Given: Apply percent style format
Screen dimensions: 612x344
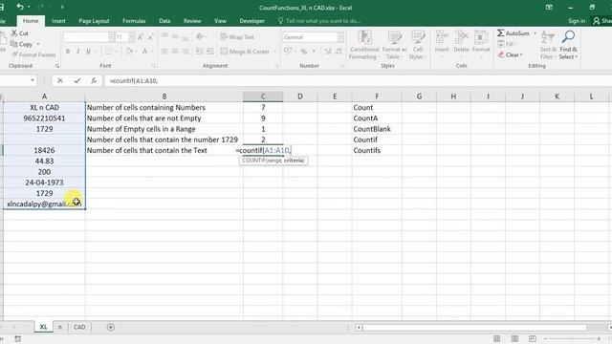Looking at the screenshot, I should pos(304,51).
